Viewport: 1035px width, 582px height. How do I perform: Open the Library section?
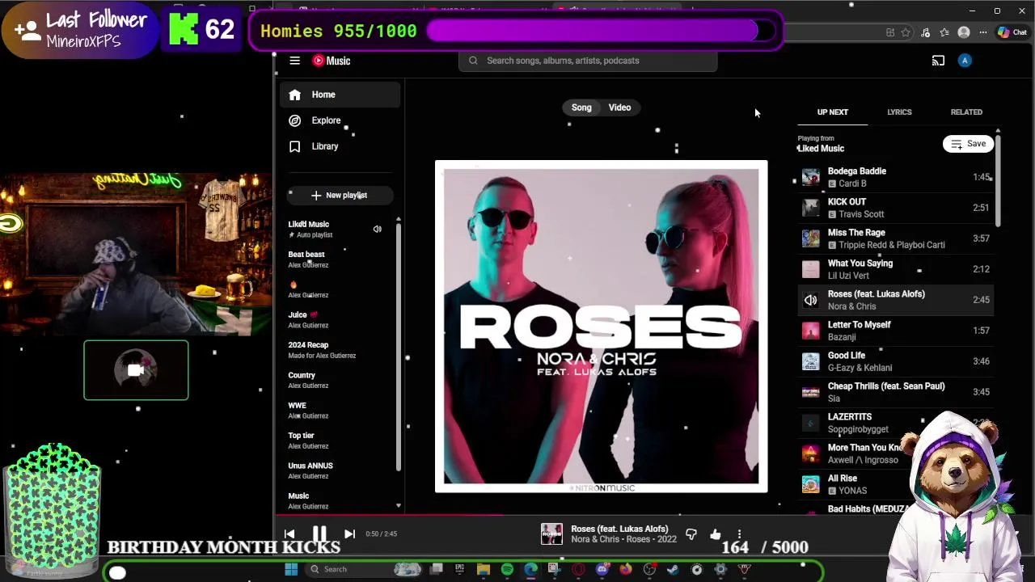pyautogui.click(x=340, y=146)
